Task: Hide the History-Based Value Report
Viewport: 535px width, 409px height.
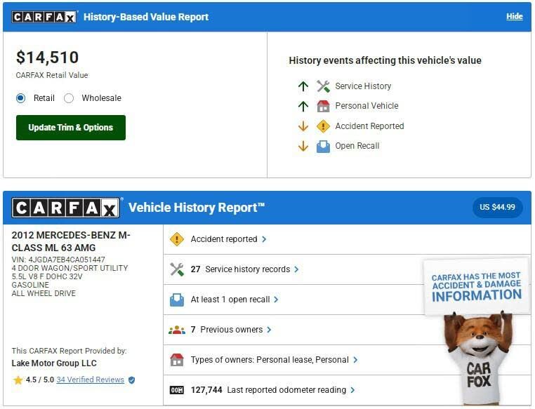Action: click(x=514, y=16)
